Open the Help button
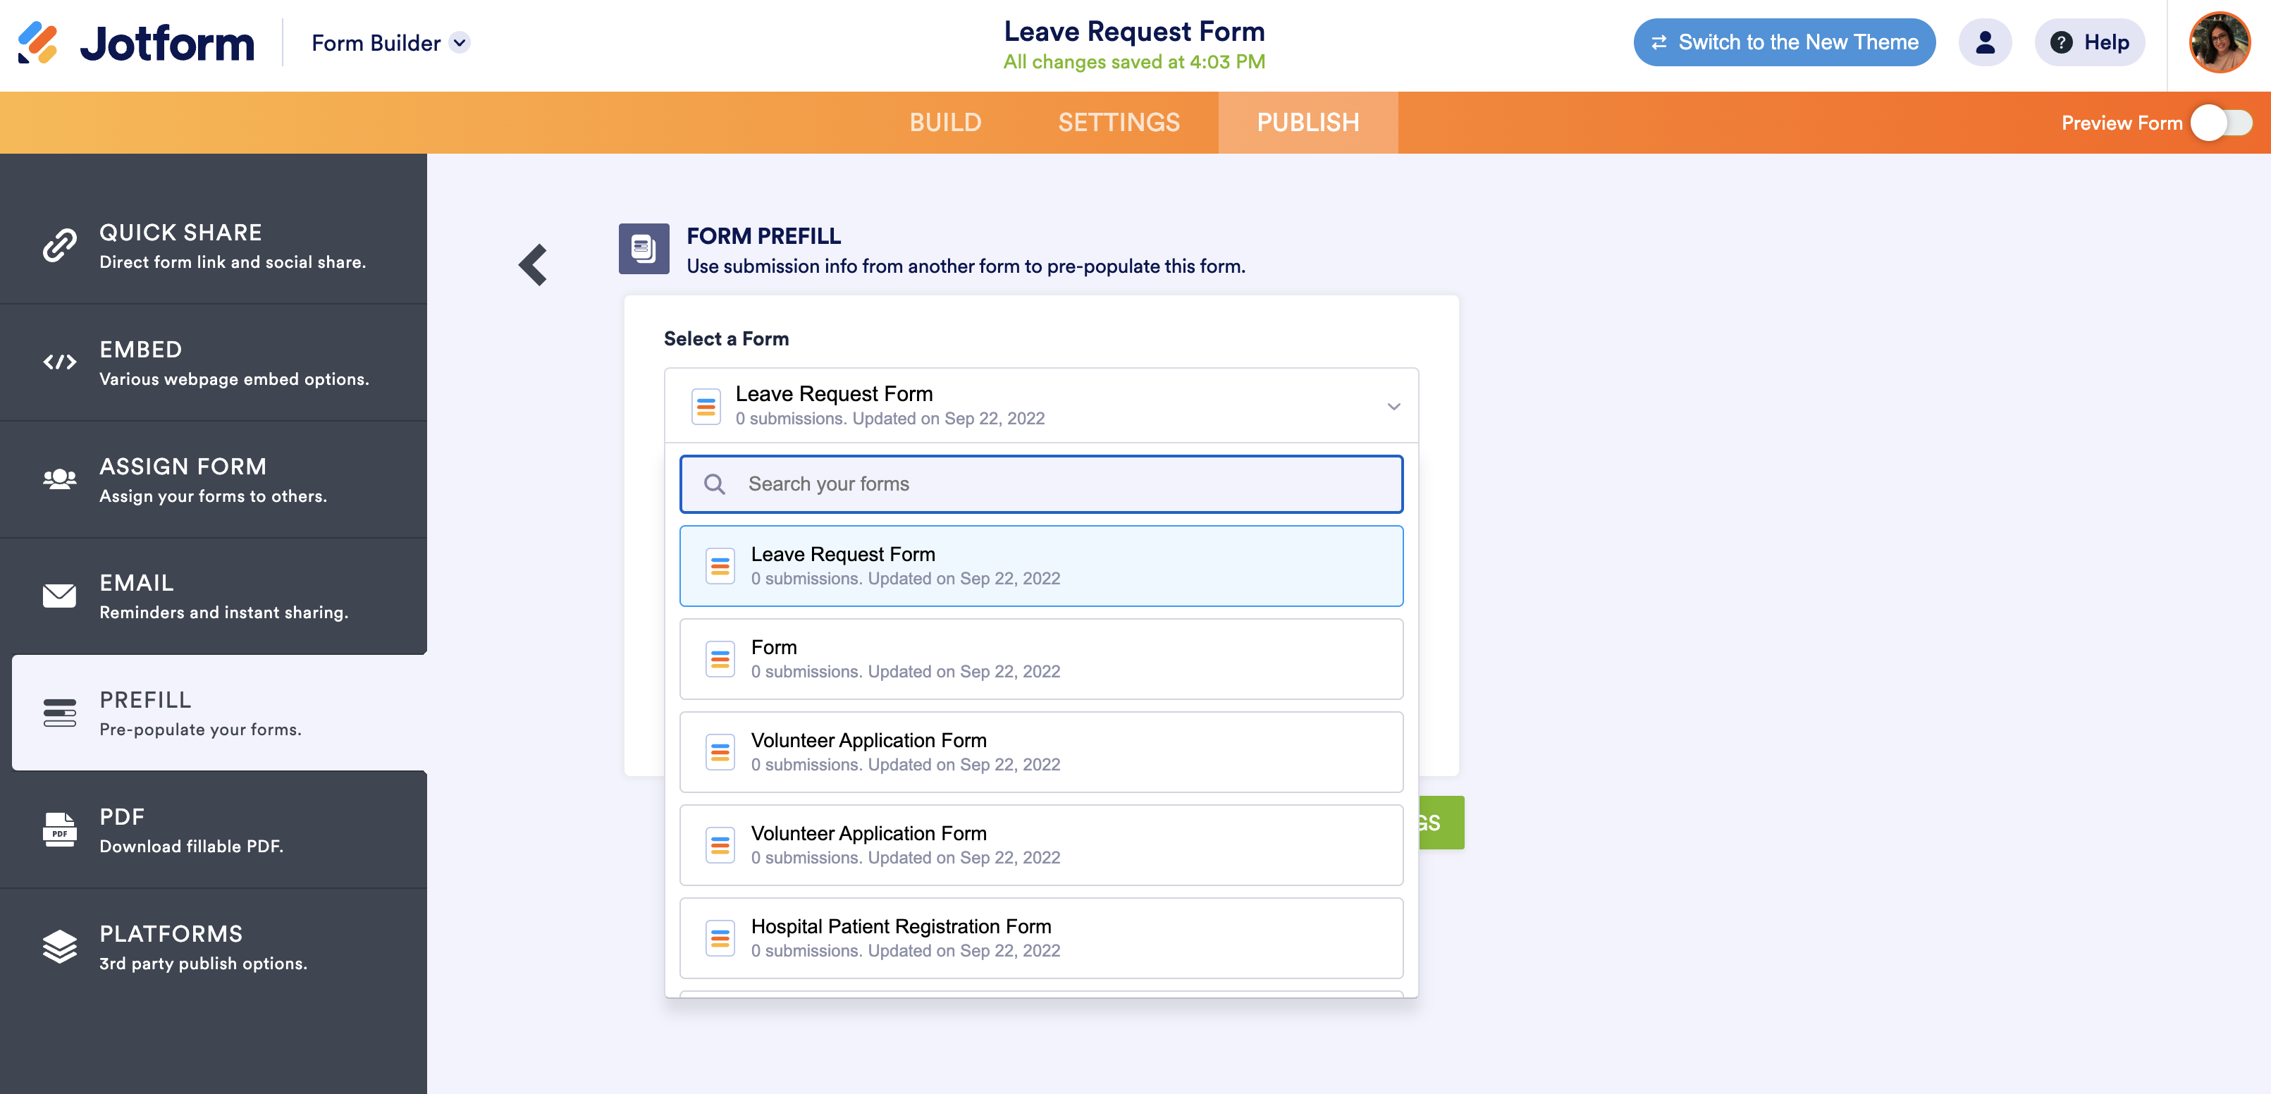2271x1094 pixels. pyautogui.click(x=2089, y=42)
